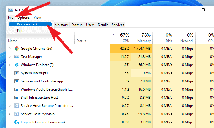Expand the Task Manager process group
This screenshot has height=128, width=214.
point(10,57)
